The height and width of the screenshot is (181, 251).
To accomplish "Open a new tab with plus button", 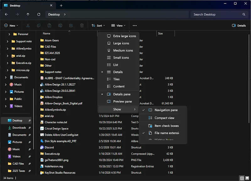I will pyautogui.click(x=61, y=6).
